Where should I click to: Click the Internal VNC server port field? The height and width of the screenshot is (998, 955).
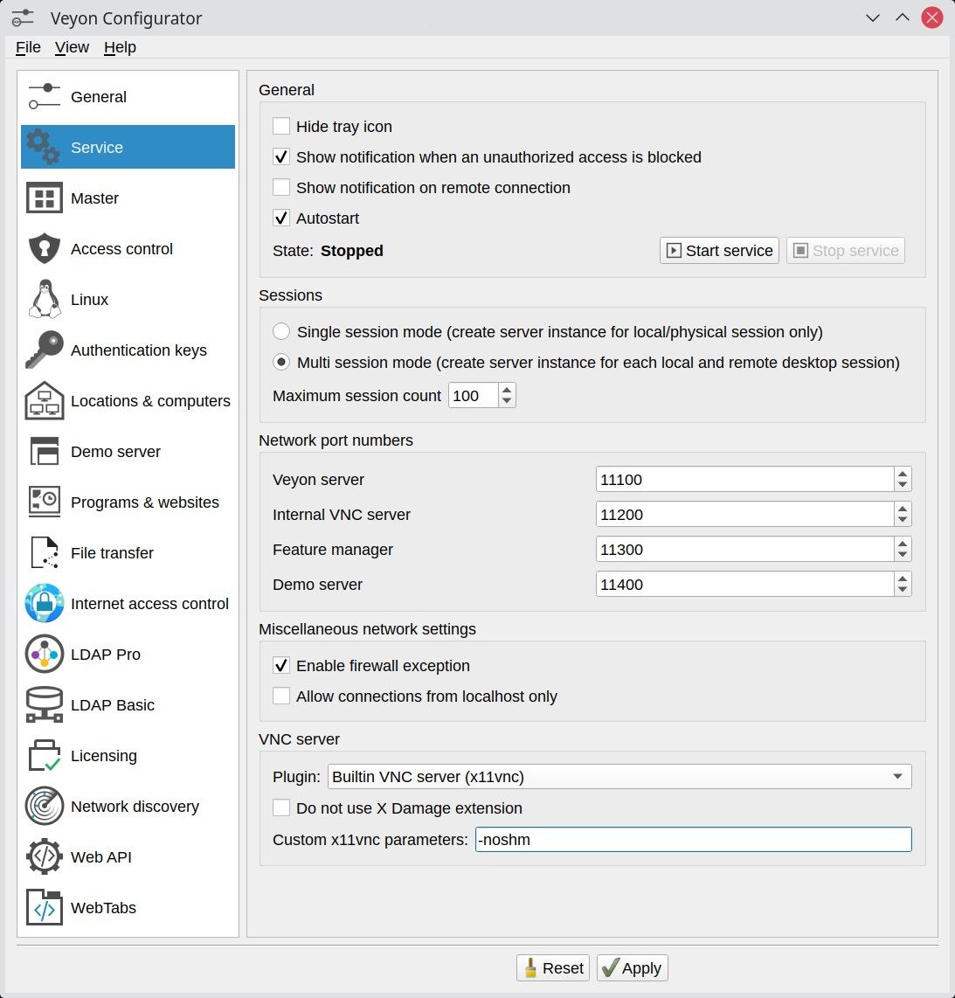click(744, 514)
